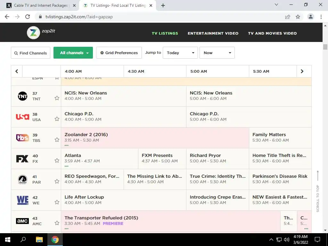Close the Cable TV and Internet Packages tab
The image size is (328, 246).
[x=74, y=6]
